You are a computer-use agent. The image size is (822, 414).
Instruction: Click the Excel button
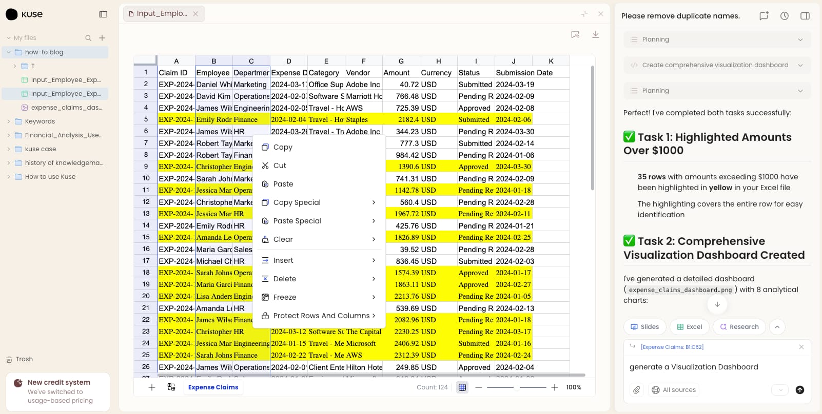click(689, 327)
